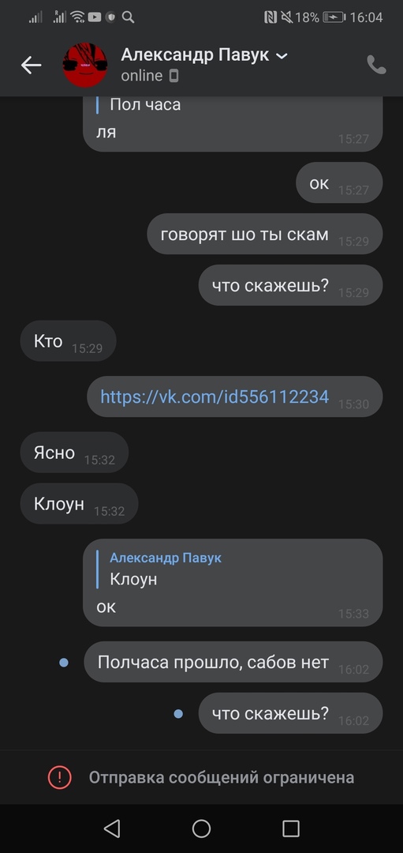Tap the back arrow icon
This screenshot has height=853, width=403.
tap(32, 66)
